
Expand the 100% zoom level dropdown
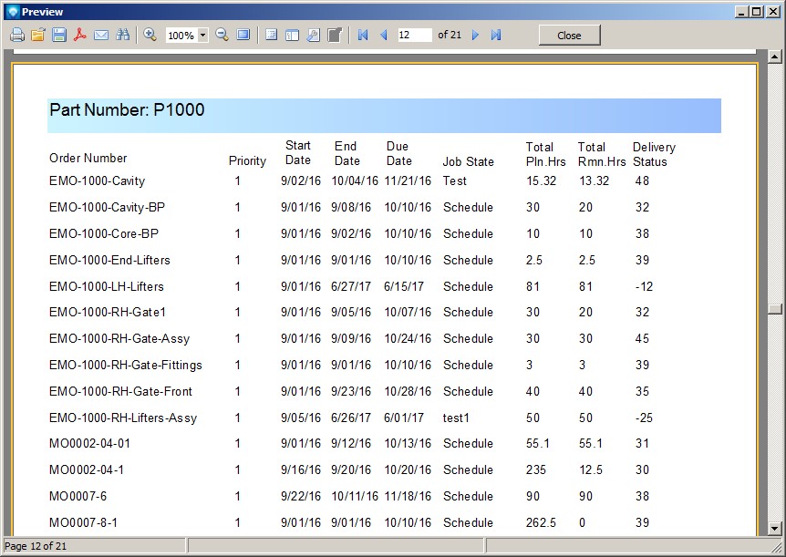[x=202, y=36]
